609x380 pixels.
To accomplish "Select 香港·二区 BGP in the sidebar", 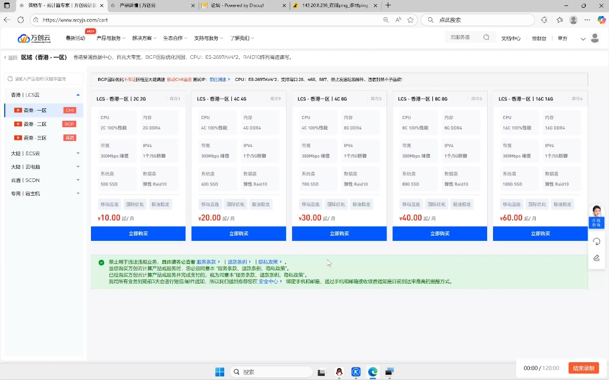I will (x=43, y=124).
